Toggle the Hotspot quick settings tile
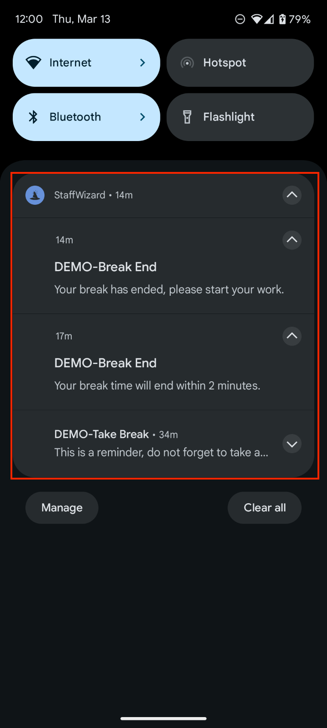Viewport: 327px width, 728px height. (x=240, y=63)
